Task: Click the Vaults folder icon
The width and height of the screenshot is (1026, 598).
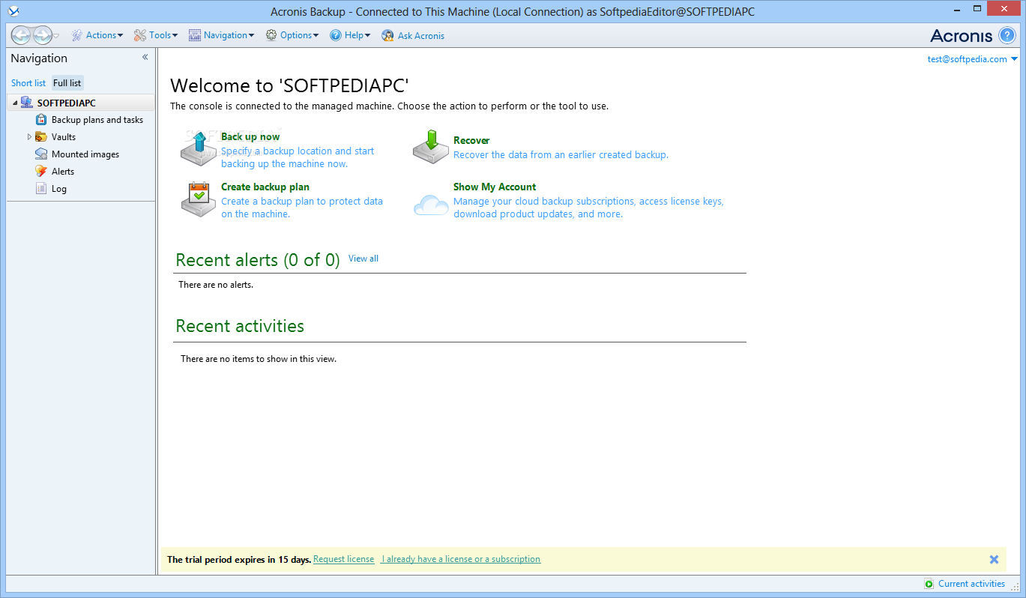Action: click(x=41, y=137)
